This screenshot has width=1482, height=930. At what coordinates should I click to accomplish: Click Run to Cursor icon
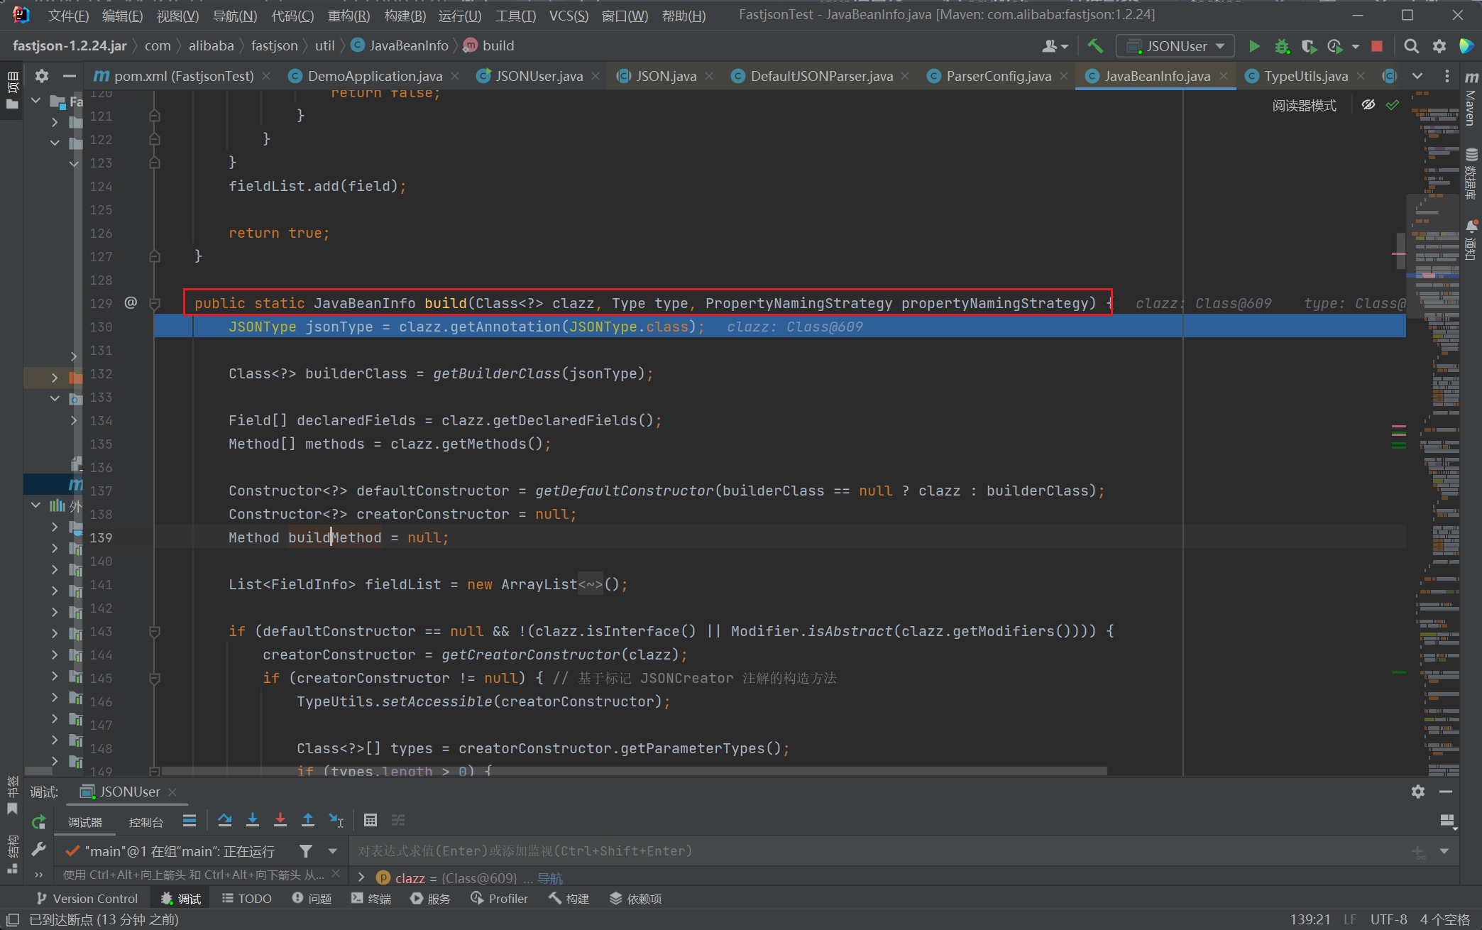pyautogui.click(x=336, y=821)
